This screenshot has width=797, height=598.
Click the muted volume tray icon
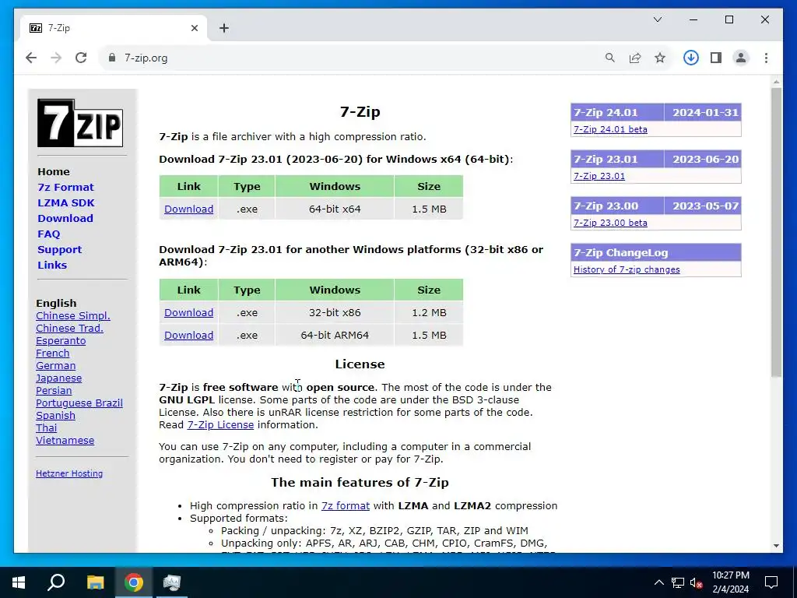click(x=697, y=582)
